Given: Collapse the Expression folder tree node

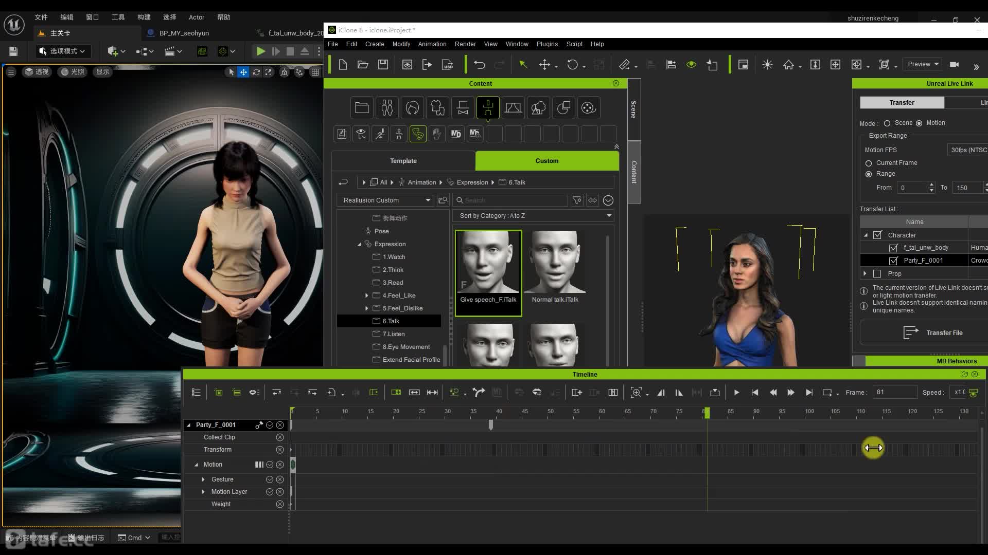Looking at the screenshot, I should pos(359,244).
